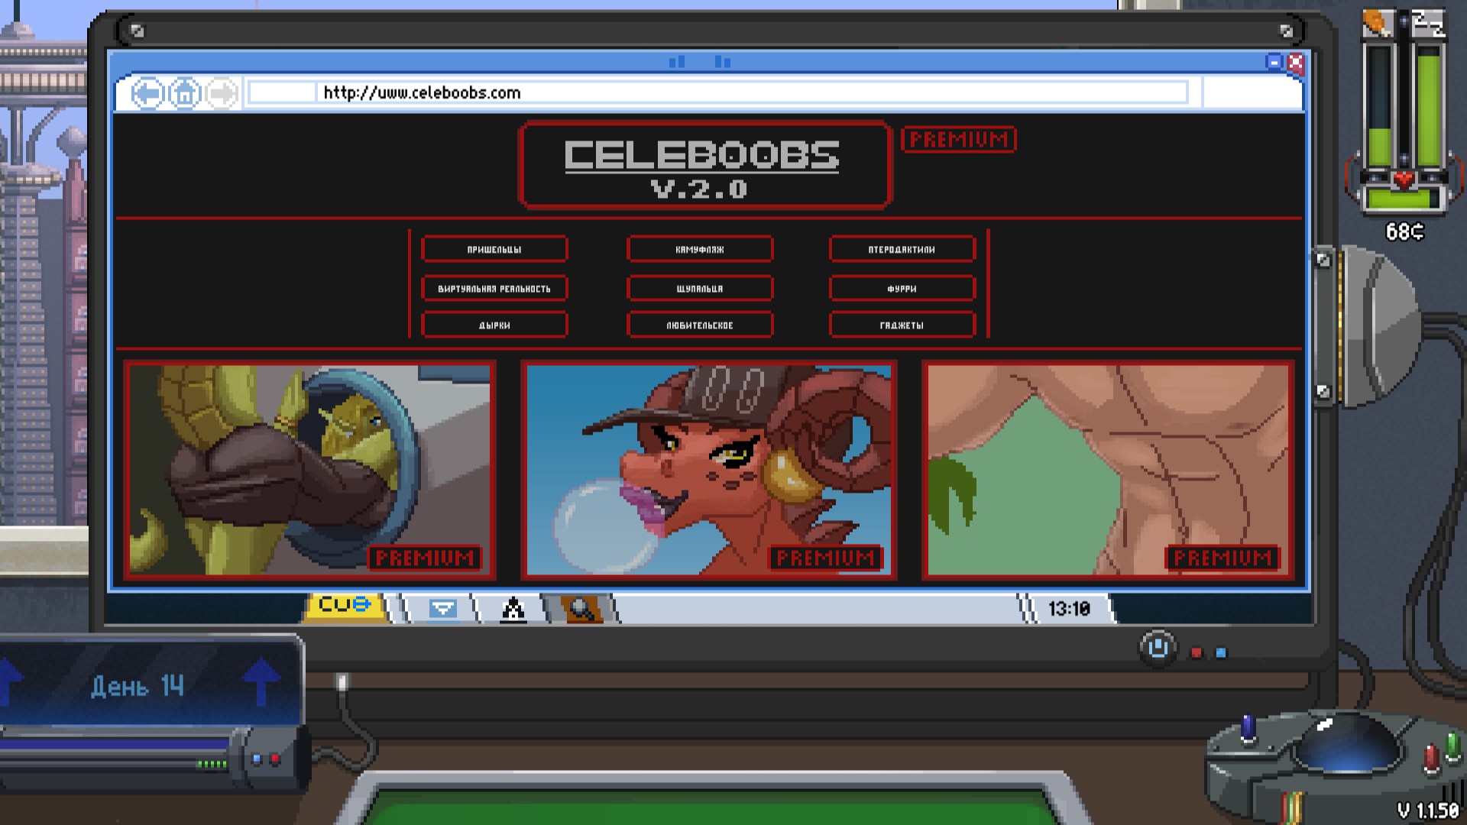Viewport: 1467px width, 825px height.
Task: Select the ПТЕРОДАКТИЛИ category
Action: click(902, 250)
